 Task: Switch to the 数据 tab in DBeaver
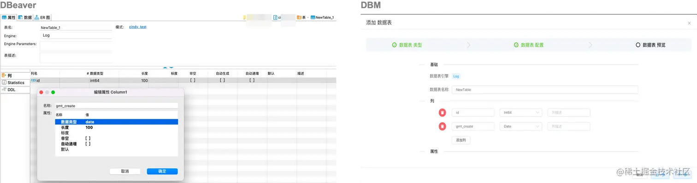click(x=25, y=17)
